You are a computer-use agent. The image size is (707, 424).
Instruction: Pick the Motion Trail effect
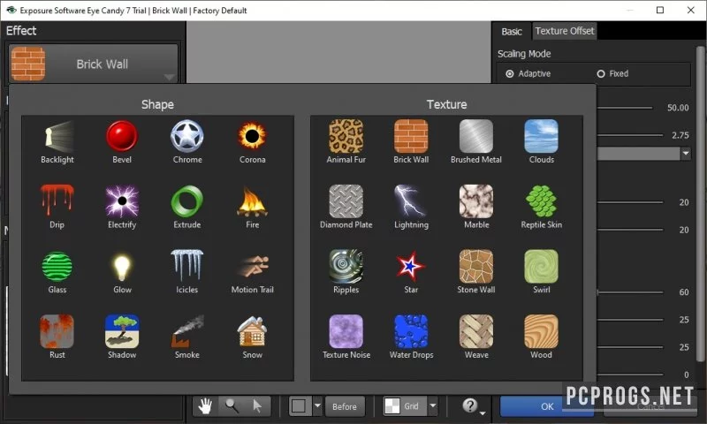252,266
